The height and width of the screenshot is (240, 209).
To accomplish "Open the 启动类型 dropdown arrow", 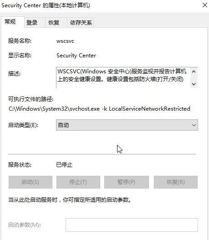I will pyautogui.click(x=194, y=125).
